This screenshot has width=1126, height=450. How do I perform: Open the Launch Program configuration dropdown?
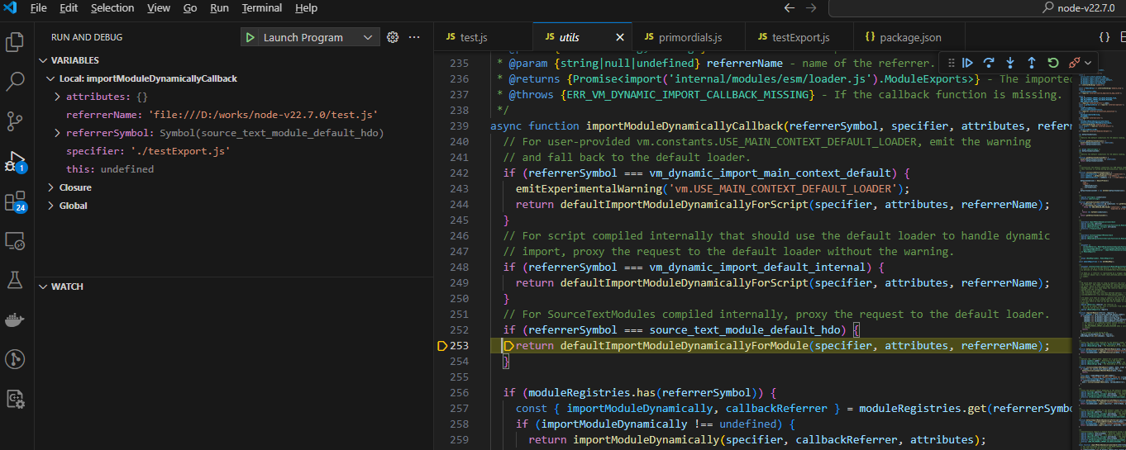tap(367, 38)
